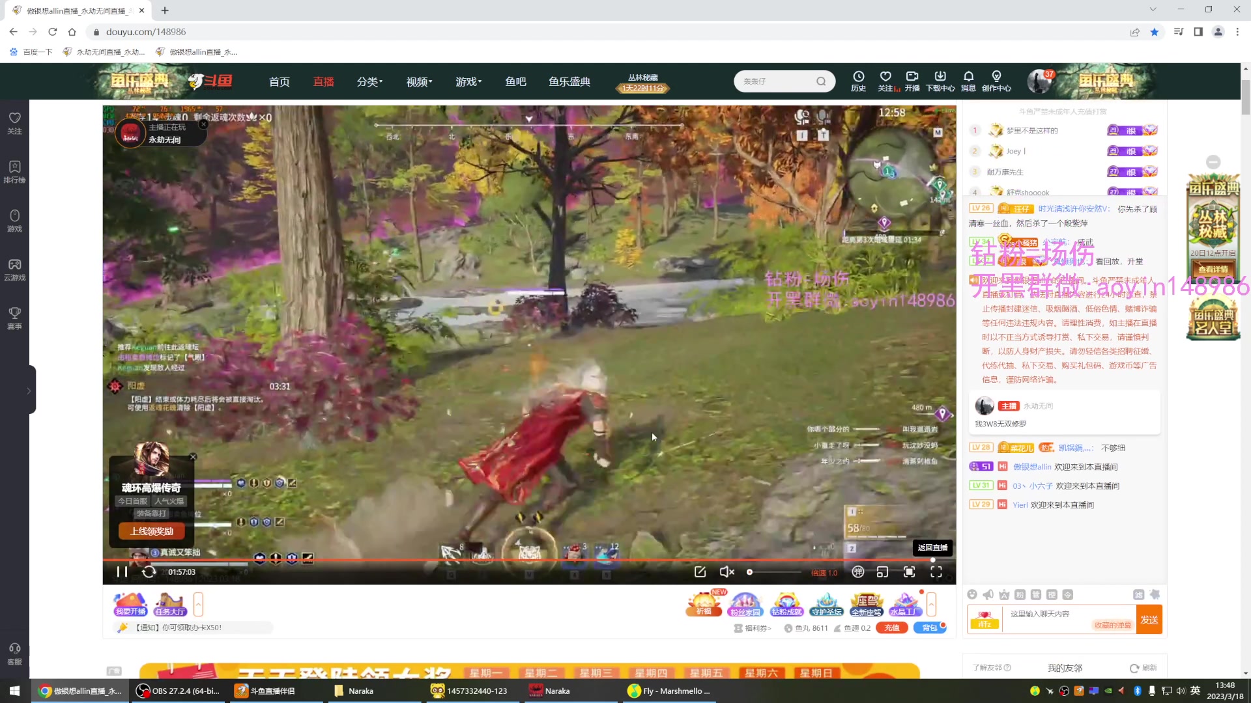Screen dimensions: 1251x703
Task: Send chat message with 发送
Action: point(1149,620)
